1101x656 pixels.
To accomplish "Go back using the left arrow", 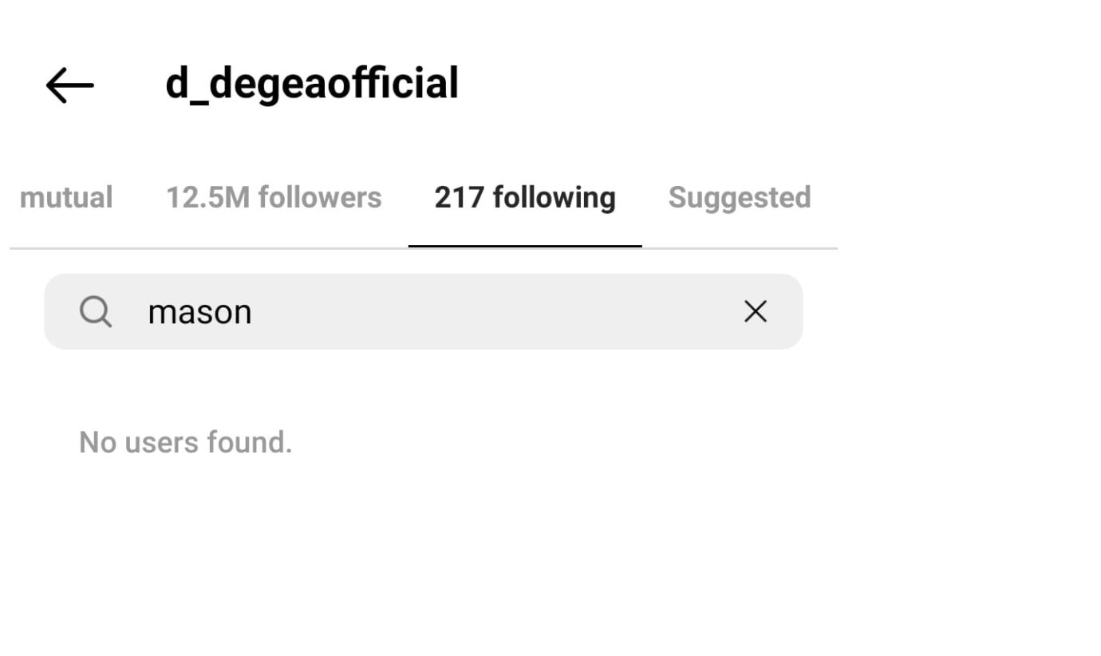I will pos(70,85).
